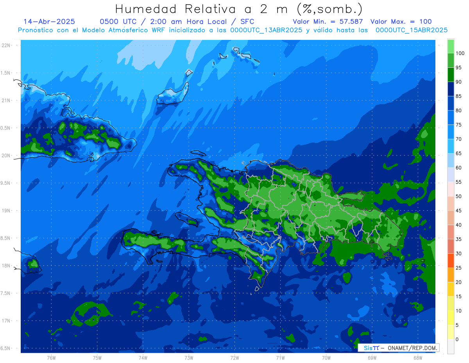Click the legend value '20'

[x=458, y=282]
